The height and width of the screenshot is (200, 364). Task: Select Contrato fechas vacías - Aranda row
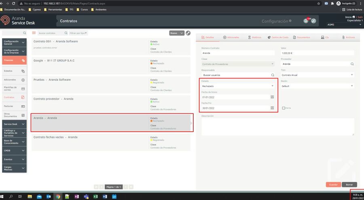pyautogui.click(x=111, y=143)
